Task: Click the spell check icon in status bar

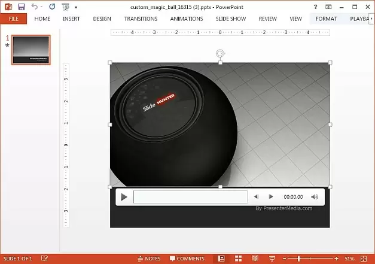Action: click(44, 259)
